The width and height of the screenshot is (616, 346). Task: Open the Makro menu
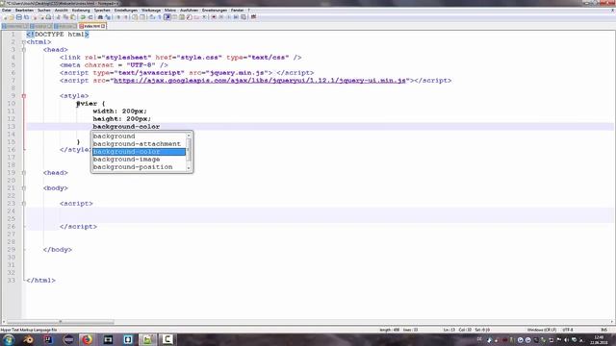tap(170, 11)
